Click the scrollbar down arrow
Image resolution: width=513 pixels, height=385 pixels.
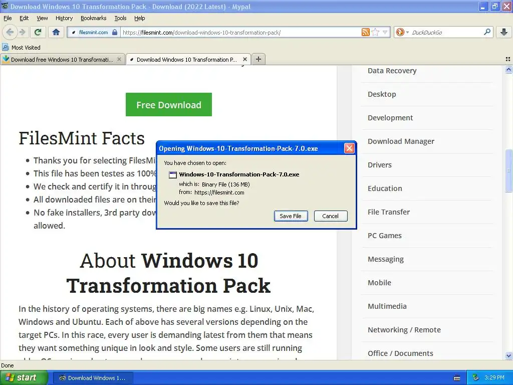tap(508, 355)
